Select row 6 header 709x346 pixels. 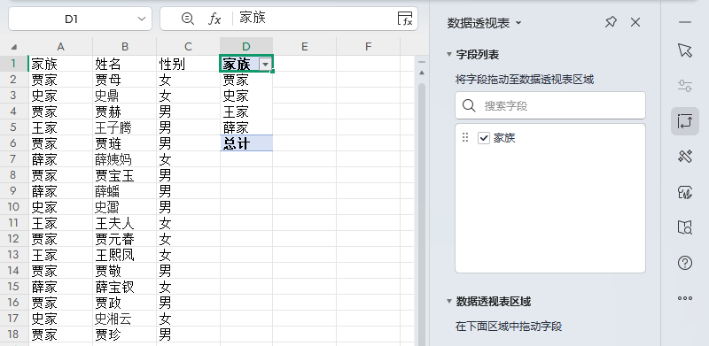14,143
